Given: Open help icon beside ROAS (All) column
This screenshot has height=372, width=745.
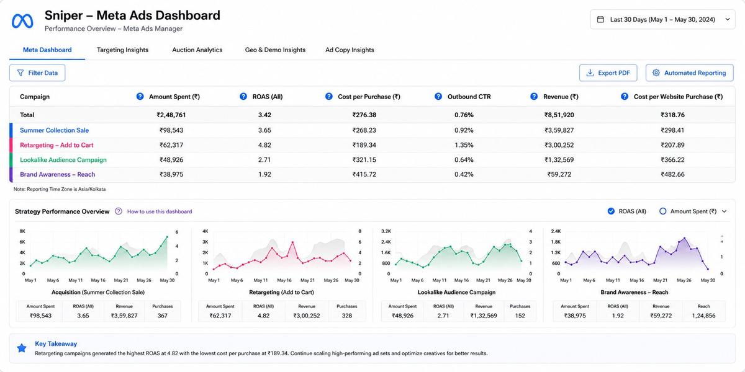Looking at the screenshot, I should (243, 97).
